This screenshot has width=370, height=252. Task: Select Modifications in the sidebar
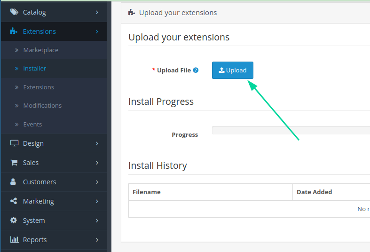tap(42, 105)
